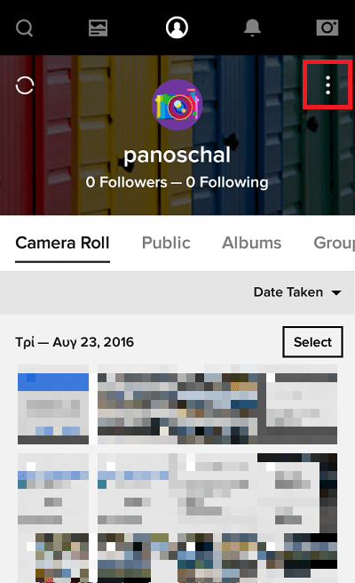
Task: Open the Camera Roll tab
Action: (62, 243)
